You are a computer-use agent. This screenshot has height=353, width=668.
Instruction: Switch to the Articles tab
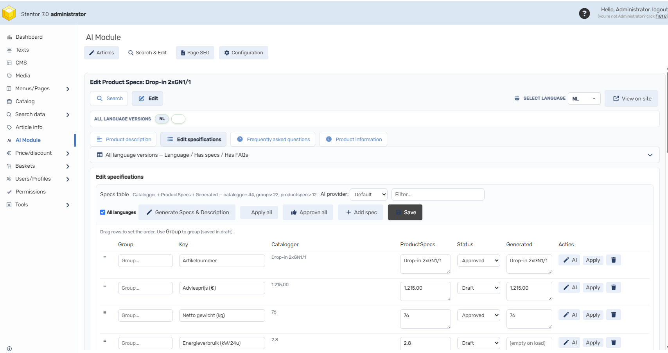101,53
